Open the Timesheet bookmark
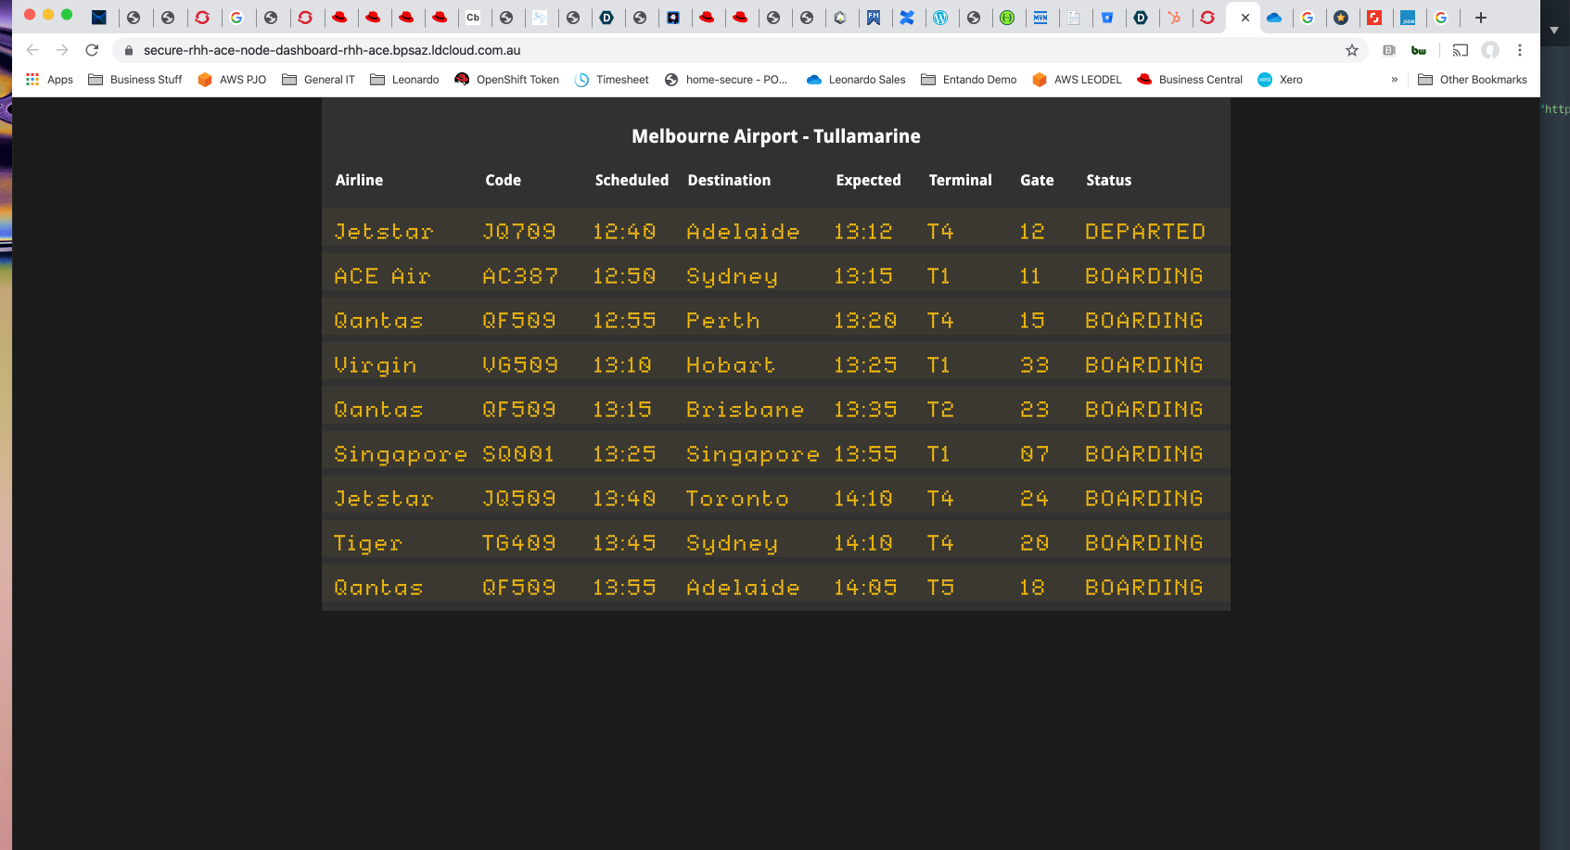Screen dimensions: 1570x850 point(612,80)
